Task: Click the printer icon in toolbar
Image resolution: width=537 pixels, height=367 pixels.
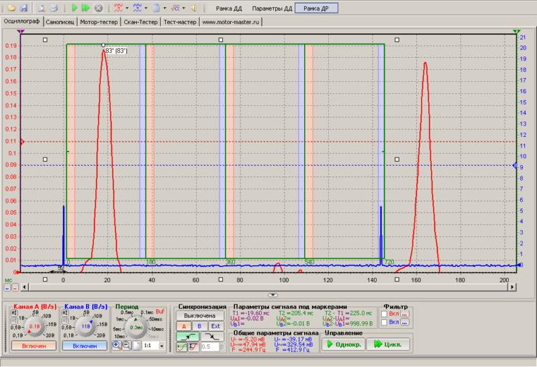Action: click(x=53, y=8)
